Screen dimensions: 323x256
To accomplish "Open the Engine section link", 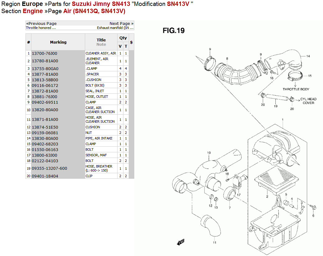I will click(x=33, y=11).
